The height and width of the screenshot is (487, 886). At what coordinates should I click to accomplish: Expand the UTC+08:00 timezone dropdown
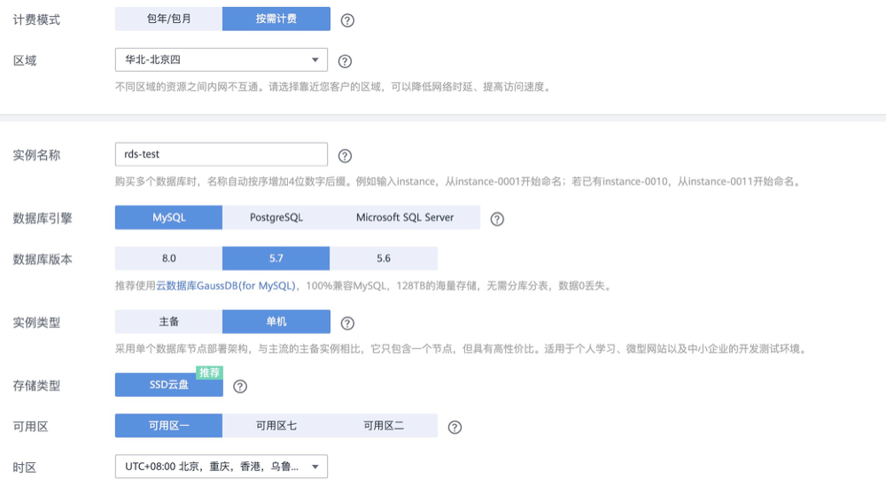pyautogui.click(x=221, y=466)
